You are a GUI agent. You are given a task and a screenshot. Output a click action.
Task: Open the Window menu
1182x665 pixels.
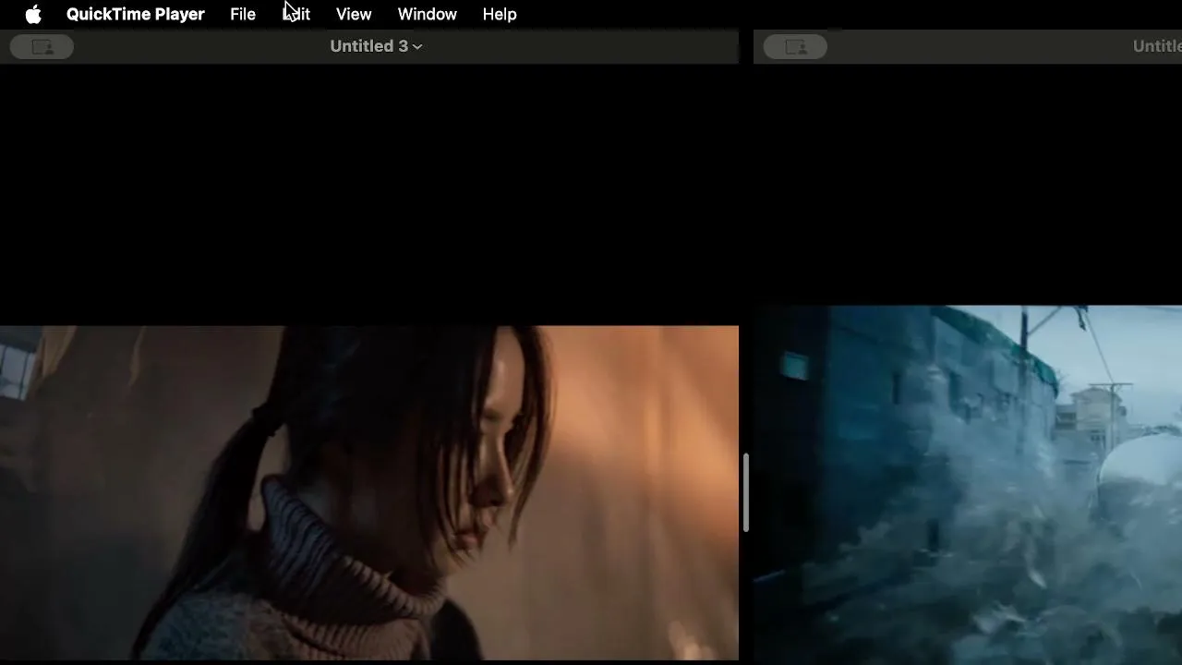(x=427, y=15)
